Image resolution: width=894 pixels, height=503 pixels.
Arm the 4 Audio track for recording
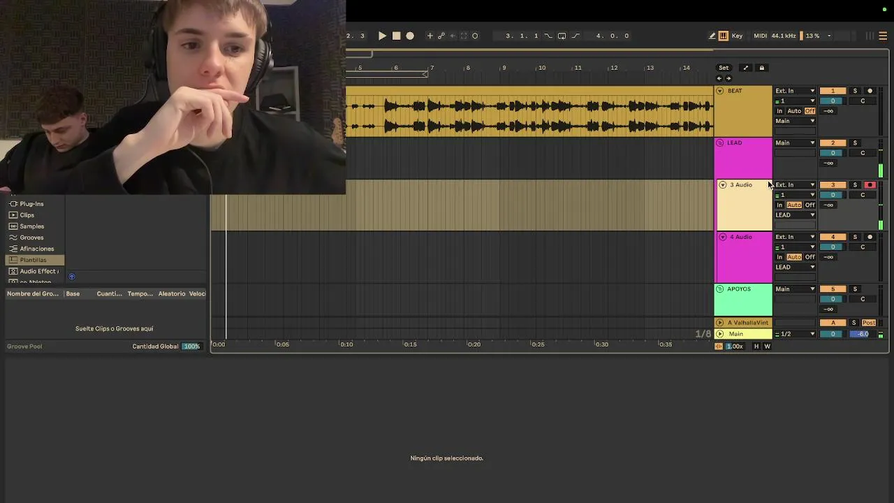coord(870,237)
